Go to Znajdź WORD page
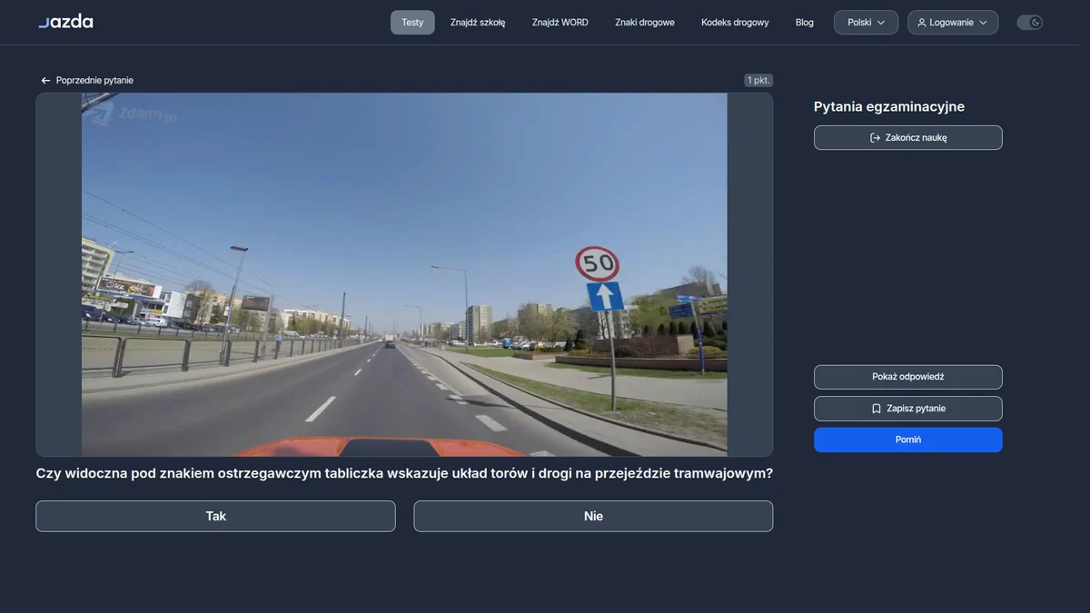Image resolution: width=1090 pixels, height=613 pixels. click(x=560, y=23)
